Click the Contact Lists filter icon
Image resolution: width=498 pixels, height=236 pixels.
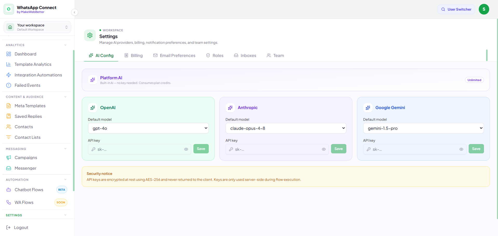tap(9, 137)
